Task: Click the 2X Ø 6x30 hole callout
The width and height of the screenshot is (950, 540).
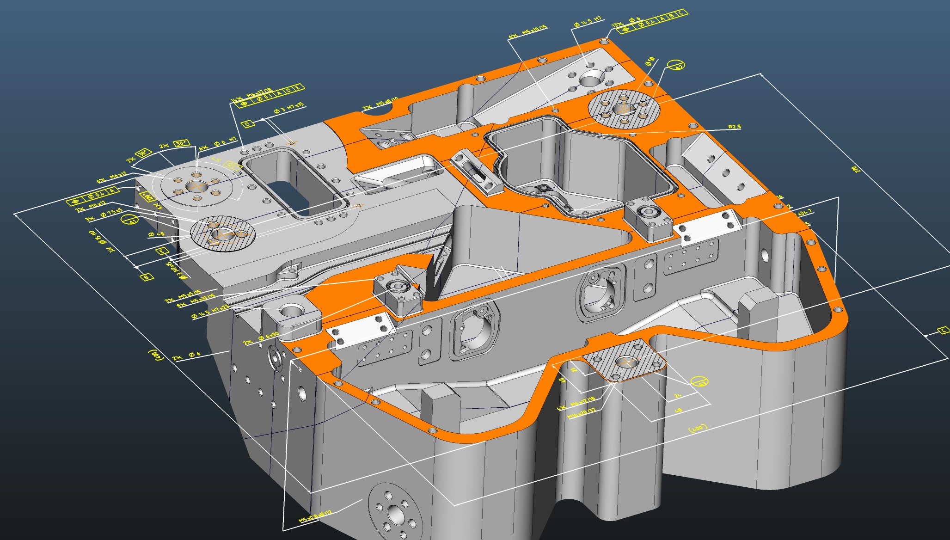Action: click(x=262, y=338)
